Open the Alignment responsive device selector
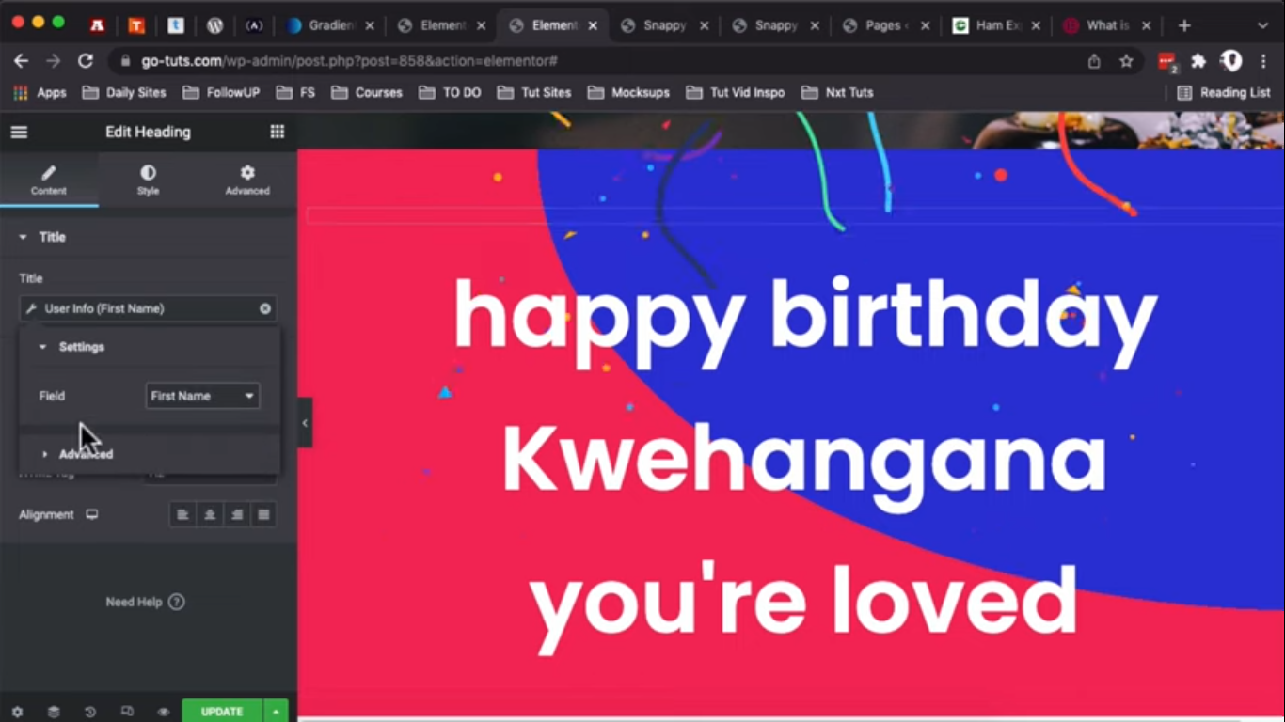The width and height of the screenshot is (1285, 722). pos(92,515)
